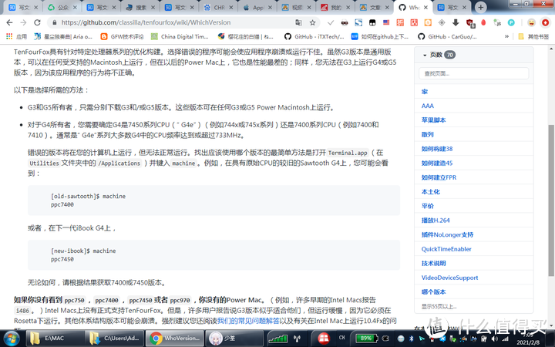555x347 pixels.
Task: Open the 插件NoLonger支持 wiki page
Action: click(x=447, y=234)
